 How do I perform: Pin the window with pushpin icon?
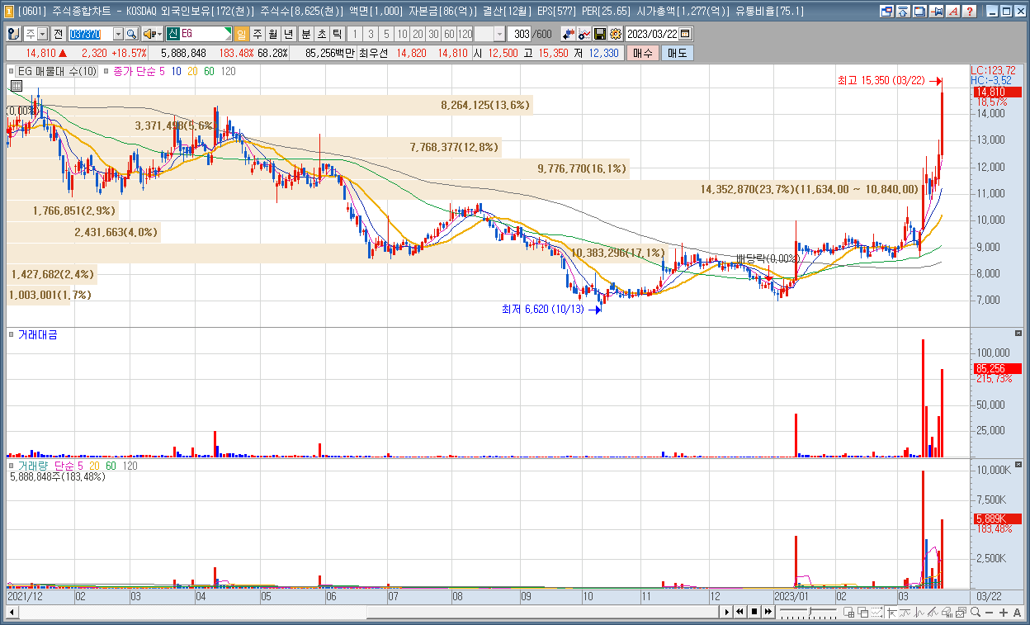(x=937, y=12)
